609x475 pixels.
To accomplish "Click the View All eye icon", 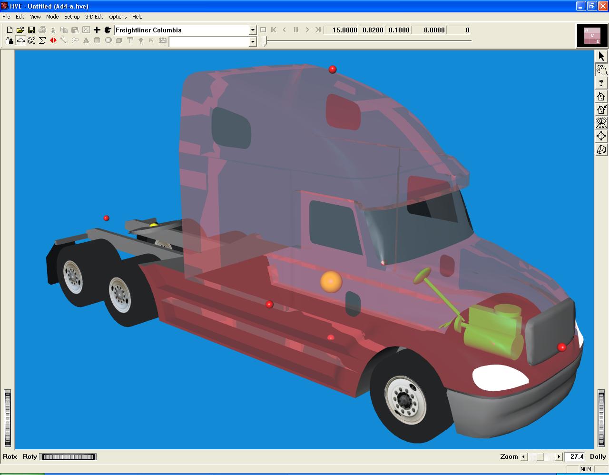I will click(x=601, y=123).
